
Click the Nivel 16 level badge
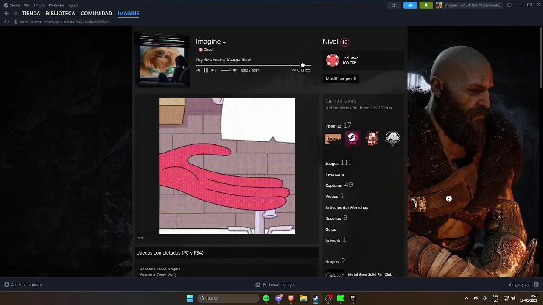tap(344, 42)
